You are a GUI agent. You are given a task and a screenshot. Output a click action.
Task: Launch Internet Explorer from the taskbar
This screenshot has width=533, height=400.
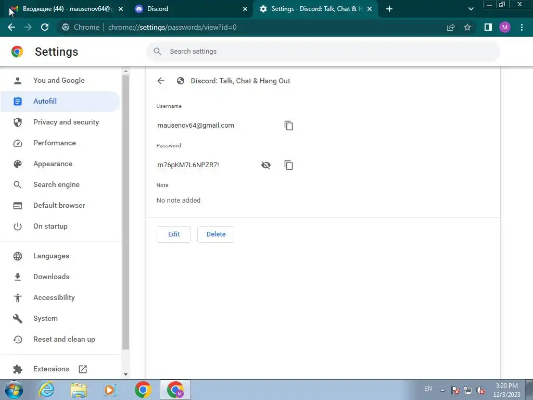click(x=46, y=390)
